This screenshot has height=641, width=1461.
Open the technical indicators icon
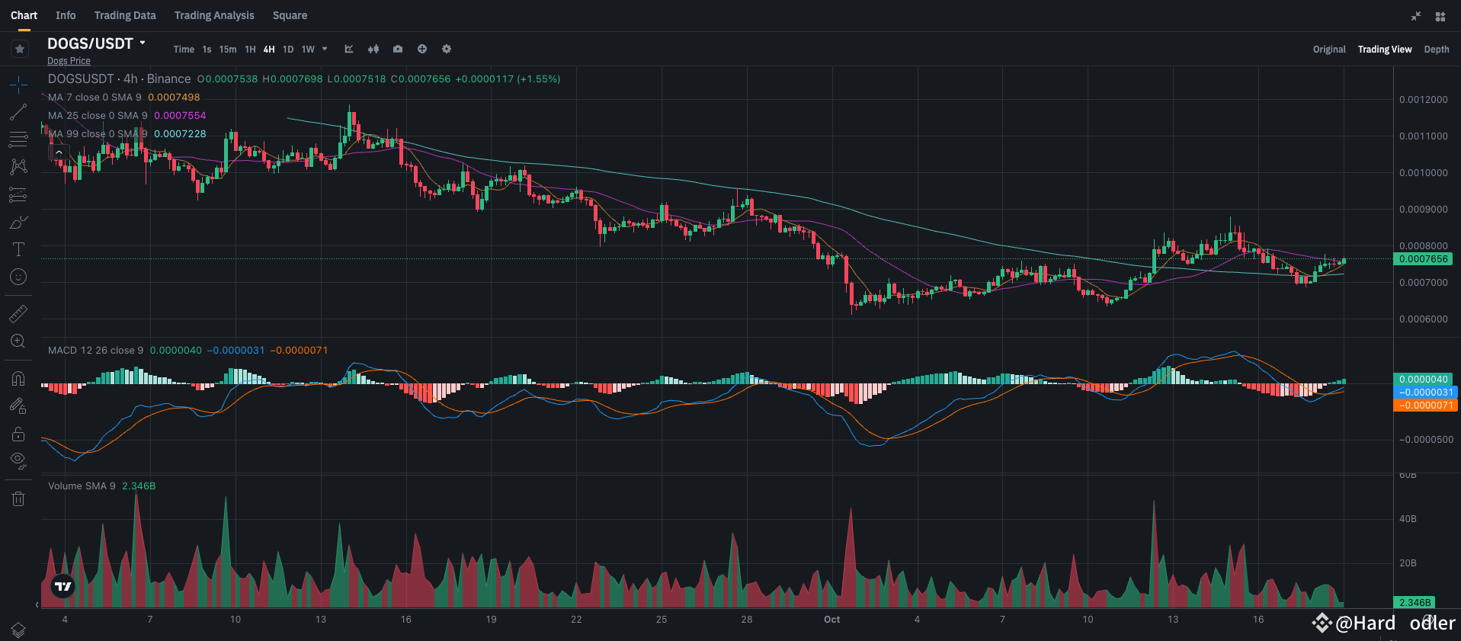coord(349,49)
